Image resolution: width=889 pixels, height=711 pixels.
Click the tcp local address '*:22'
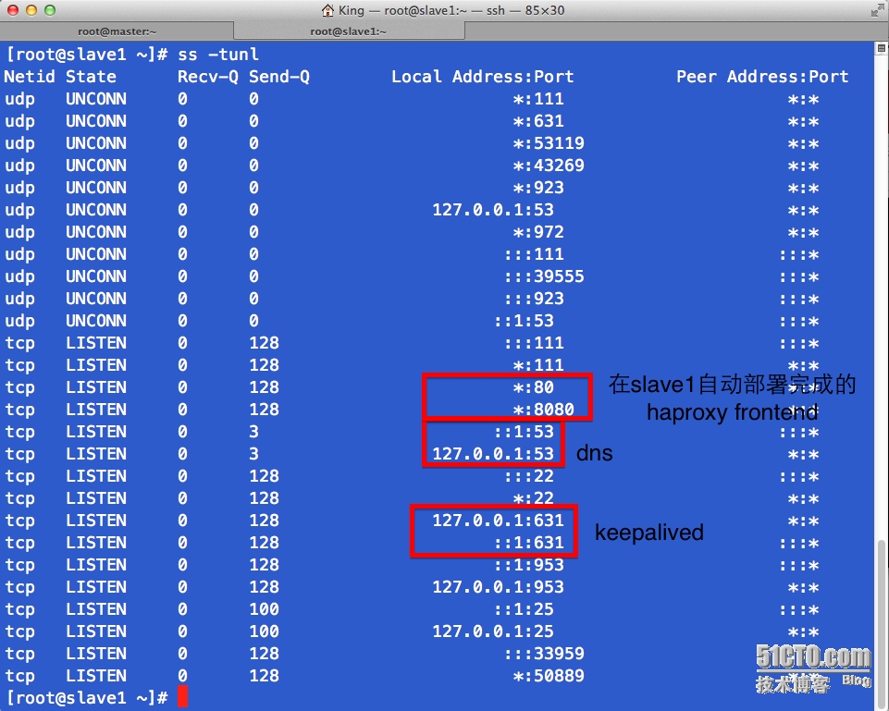tap(533, 498)
